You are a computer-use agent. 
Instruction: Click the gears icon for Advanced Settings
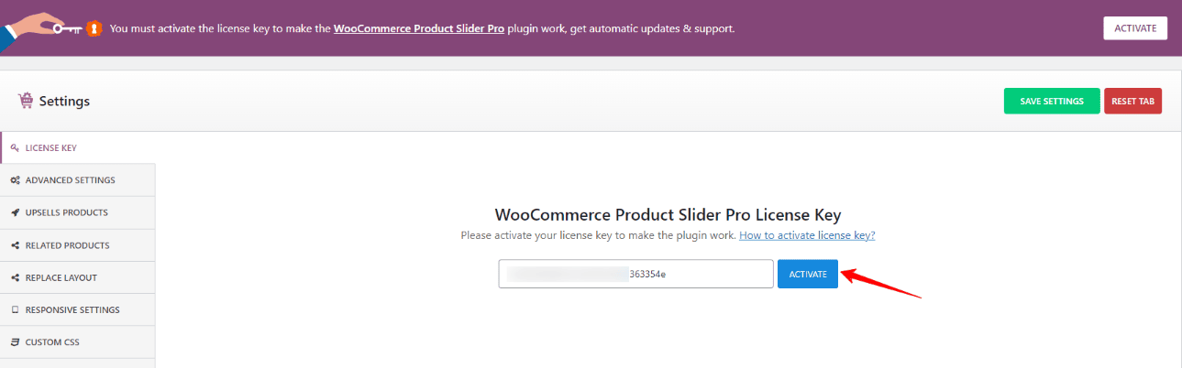click(15, 180)
